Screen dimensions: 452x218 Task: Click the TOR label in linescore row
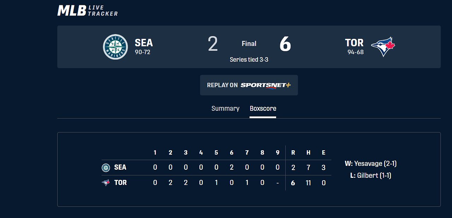coord(120,183)
